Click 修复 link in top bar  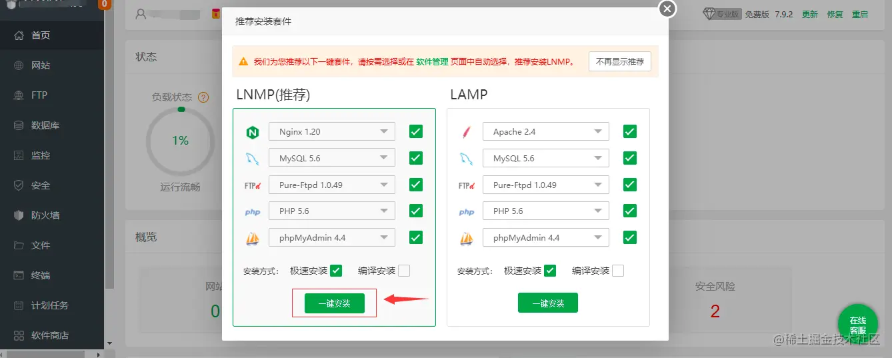coord(835,14)
